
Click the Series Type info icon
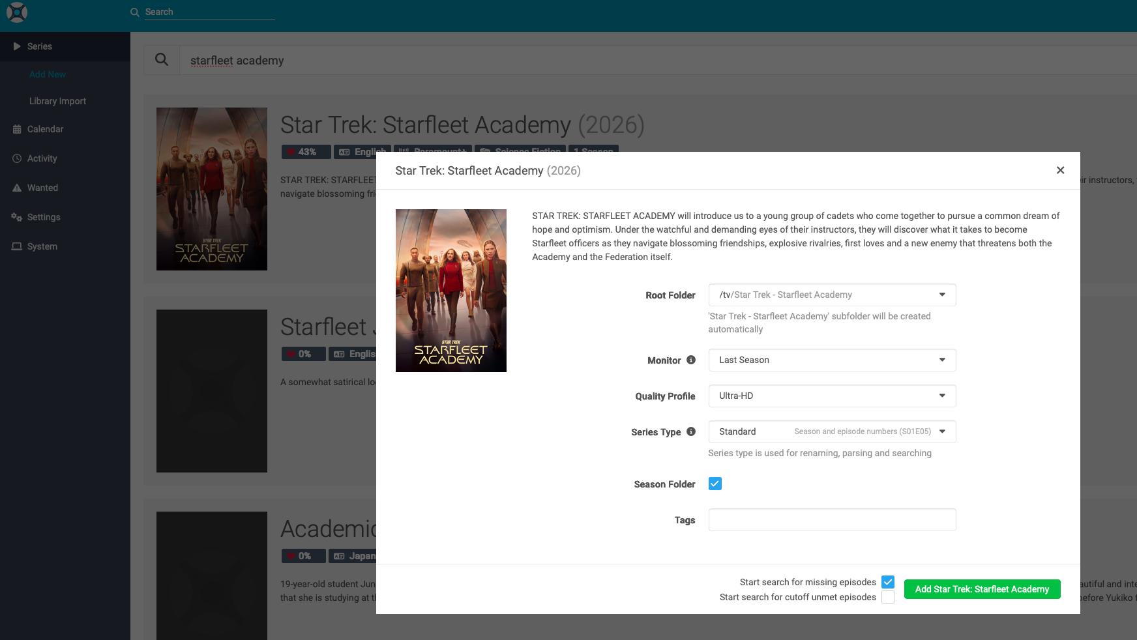point(691,431)
